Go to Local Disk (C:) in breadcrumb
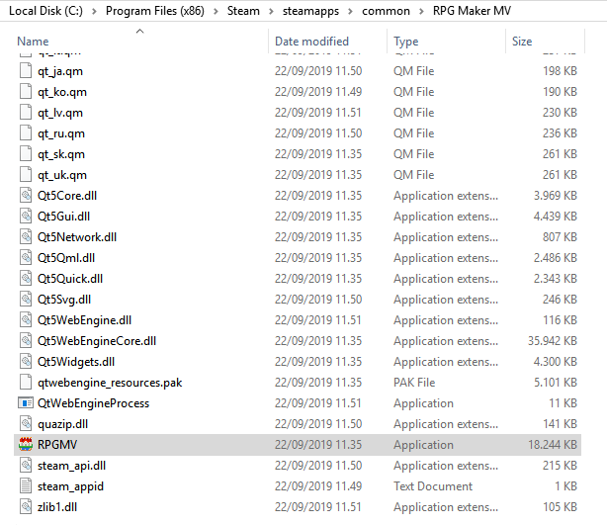 pyautogui.click(x=45, y=11)
